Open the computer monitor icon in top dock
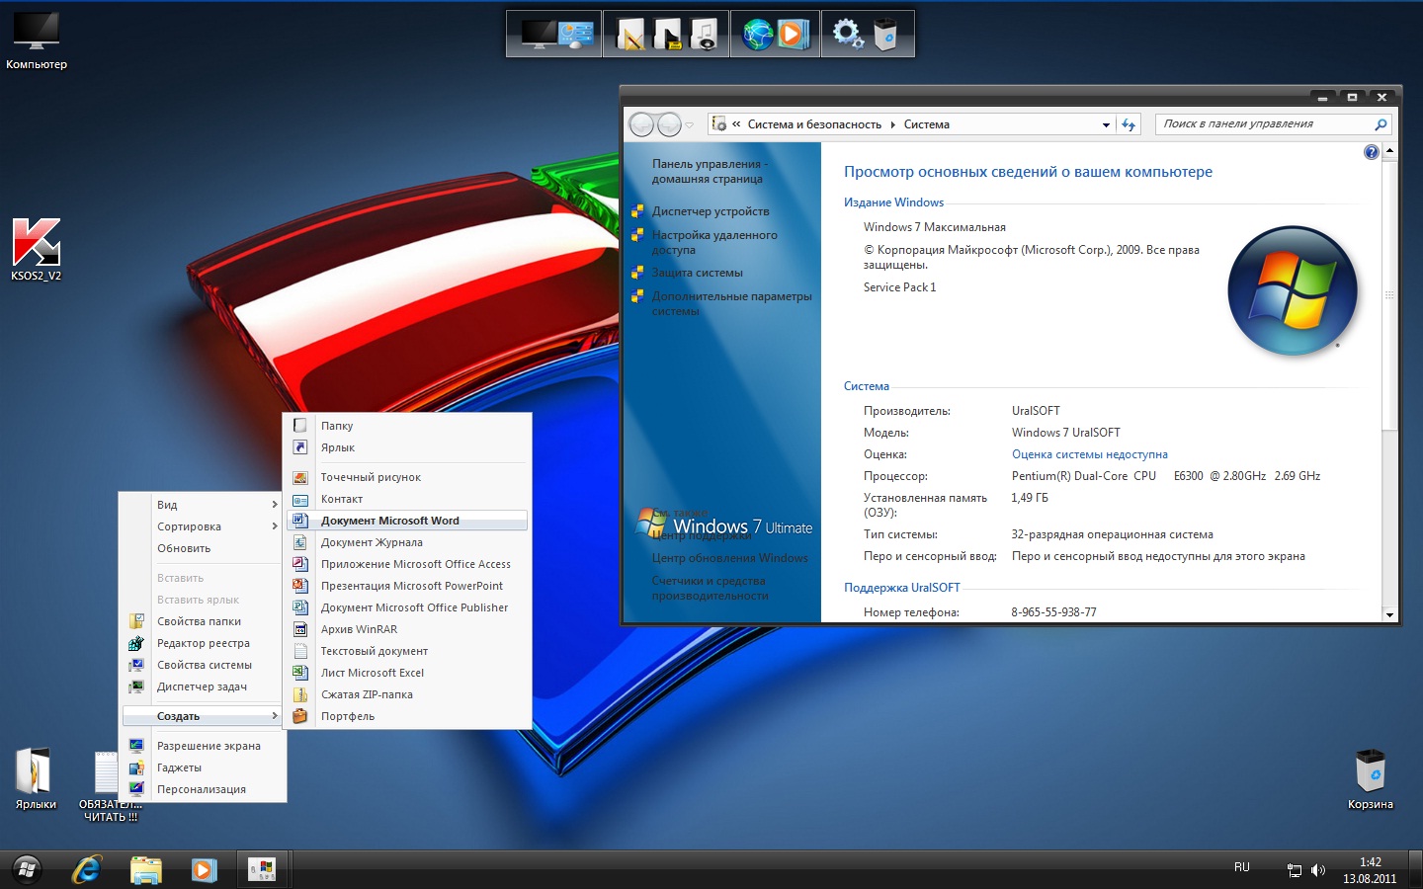This screenshot has width=1423, height=889. point(540,35)
